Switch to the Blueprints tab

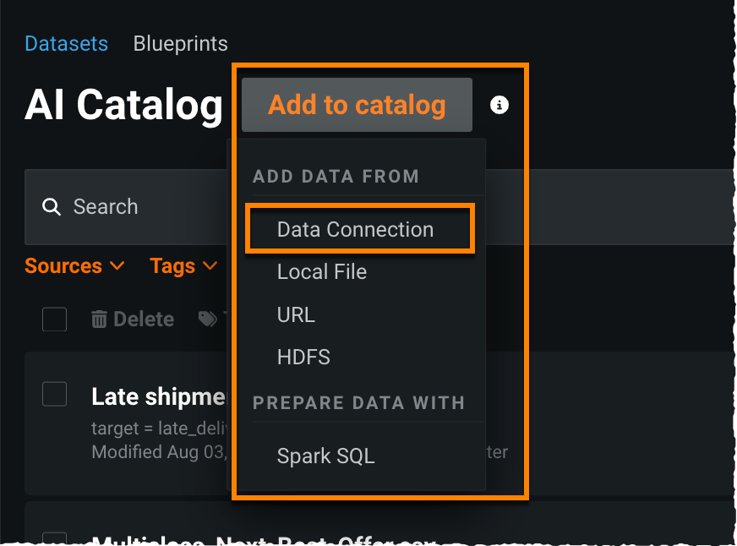point(180,43)
